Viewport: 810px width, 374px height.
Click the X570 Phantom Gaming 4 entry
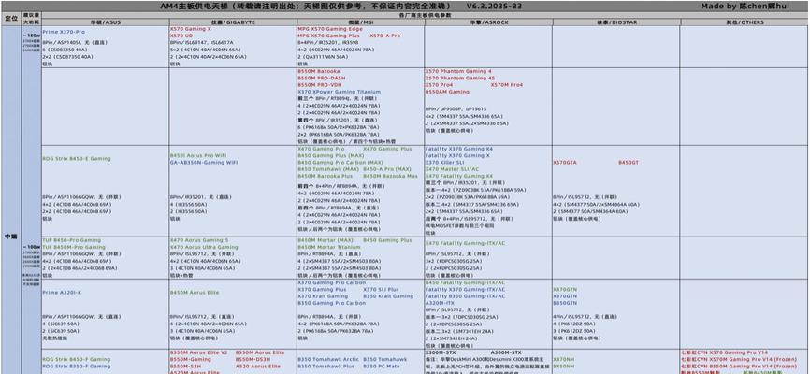click(x=458, y=71)
